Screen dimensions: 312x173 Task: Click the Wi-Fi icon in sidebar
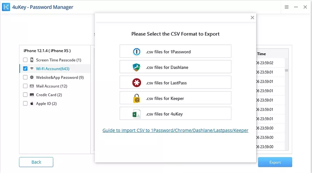point(32,69)
